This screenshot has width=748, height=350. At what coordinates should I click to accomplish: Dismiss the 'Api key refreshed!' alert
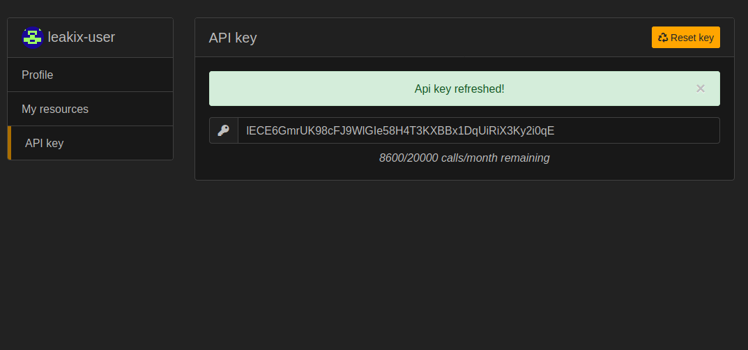coord(701,89)
